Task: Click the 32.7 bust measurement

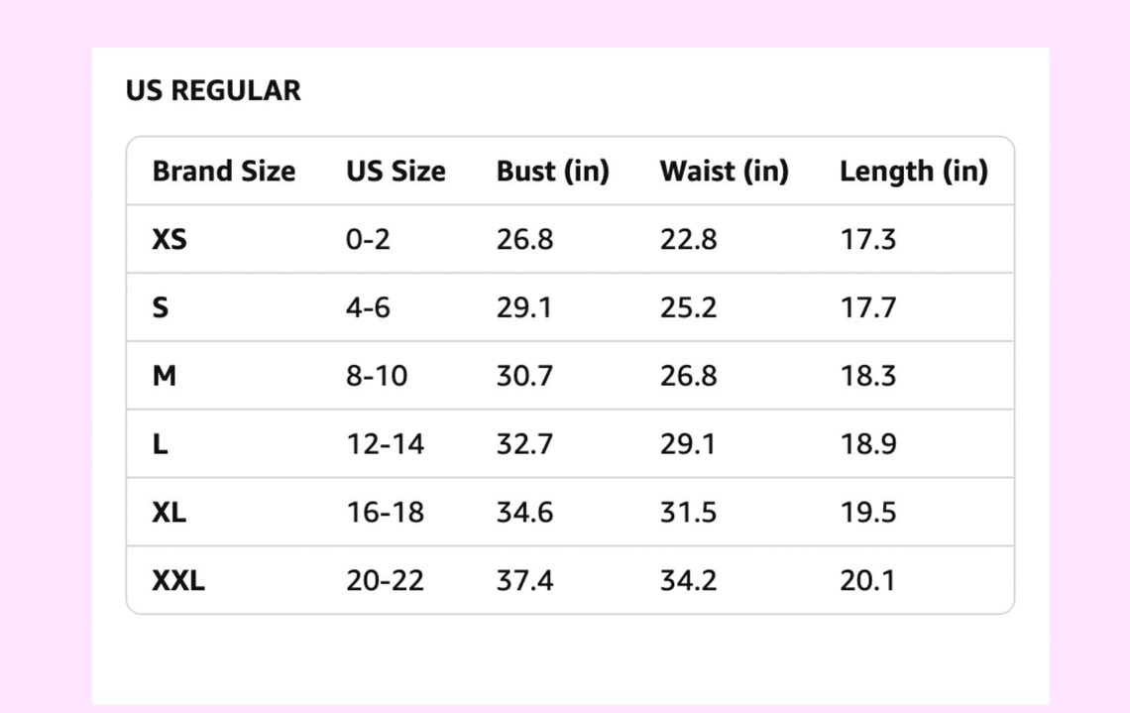Action: (x=524, y=444)
